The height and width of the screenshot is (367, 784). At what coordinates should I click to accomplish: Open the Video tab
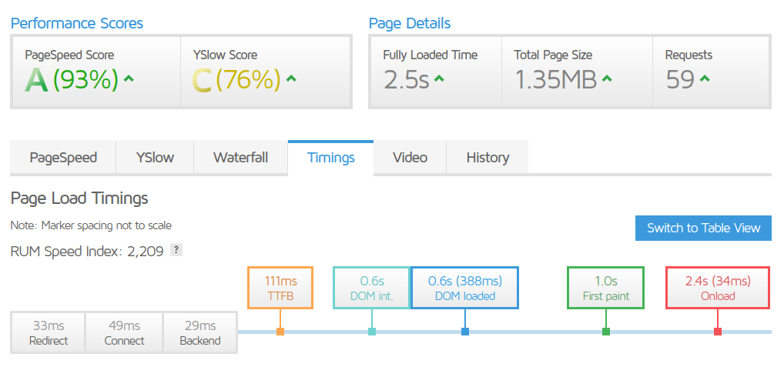[410, 158]
